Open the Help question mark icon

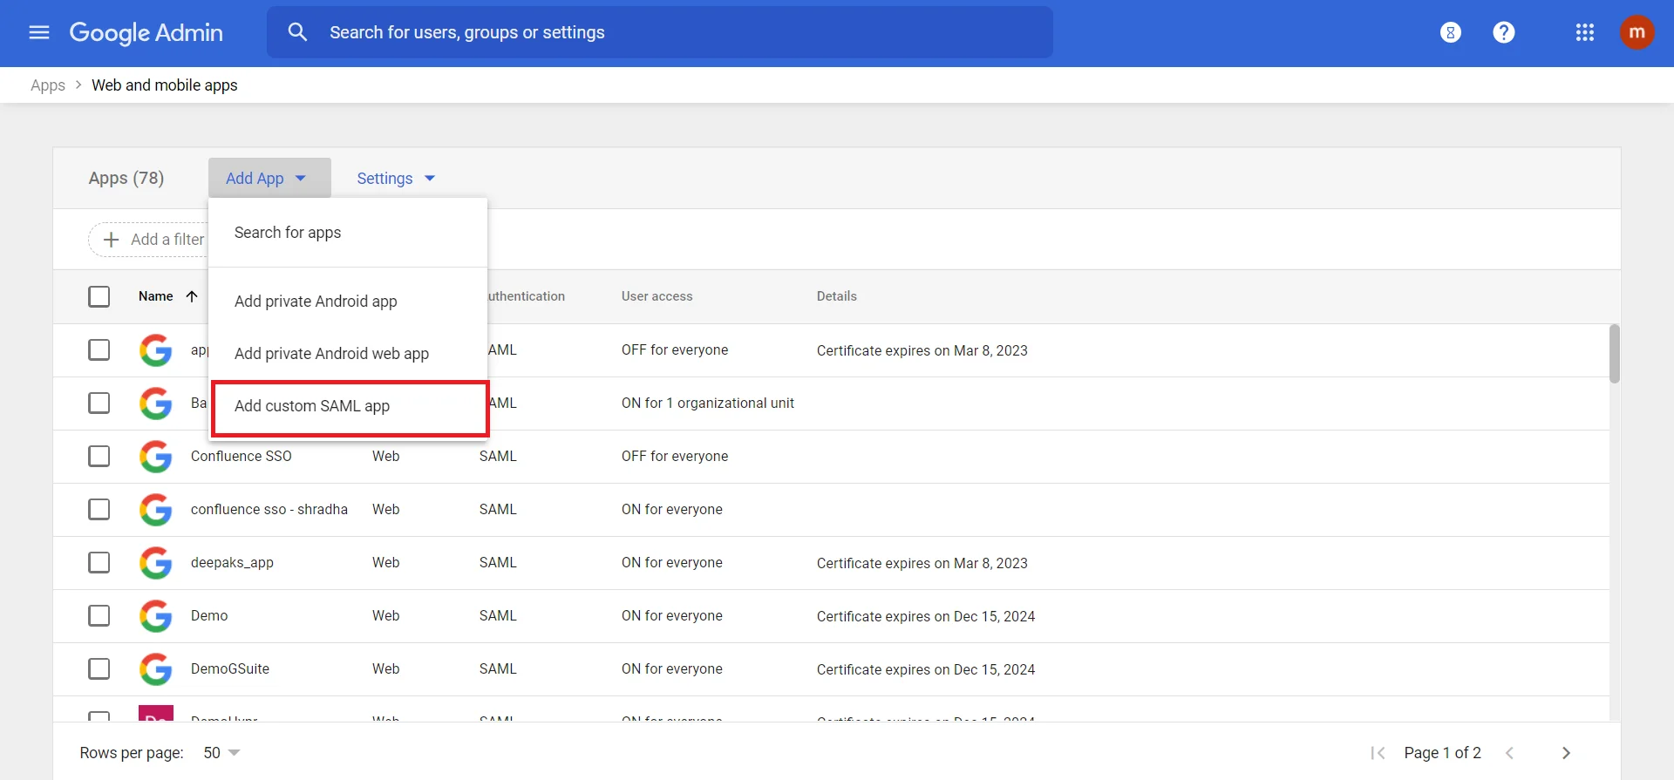[x=1503, y=32]
